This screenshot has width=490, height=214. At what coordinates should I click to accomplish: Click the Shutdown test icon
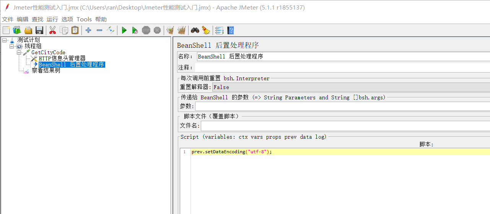[157, 30]
